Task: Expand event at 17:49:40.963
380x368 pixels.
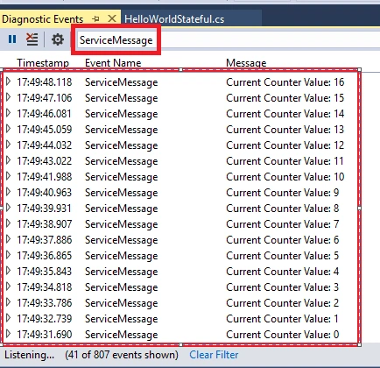Action: click(x=9, y=192)
